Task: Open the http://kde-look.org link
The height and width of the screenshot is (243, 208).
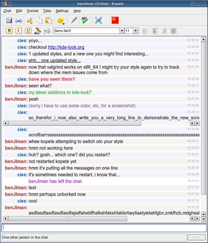Action: click(66, 47)
